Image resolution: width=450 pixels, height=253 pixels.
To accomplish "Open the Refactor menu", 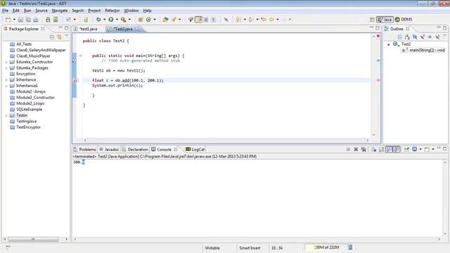I will pyautogui.click(x=112, y=11).
